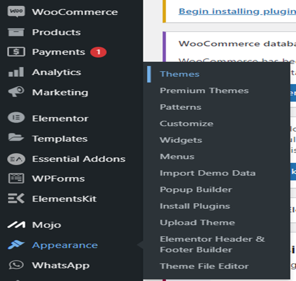Image resolution: width=296 pixels, height=281 pixels.
Task: Click the Marketing megaphone icon
Action: tap(16, 92)
